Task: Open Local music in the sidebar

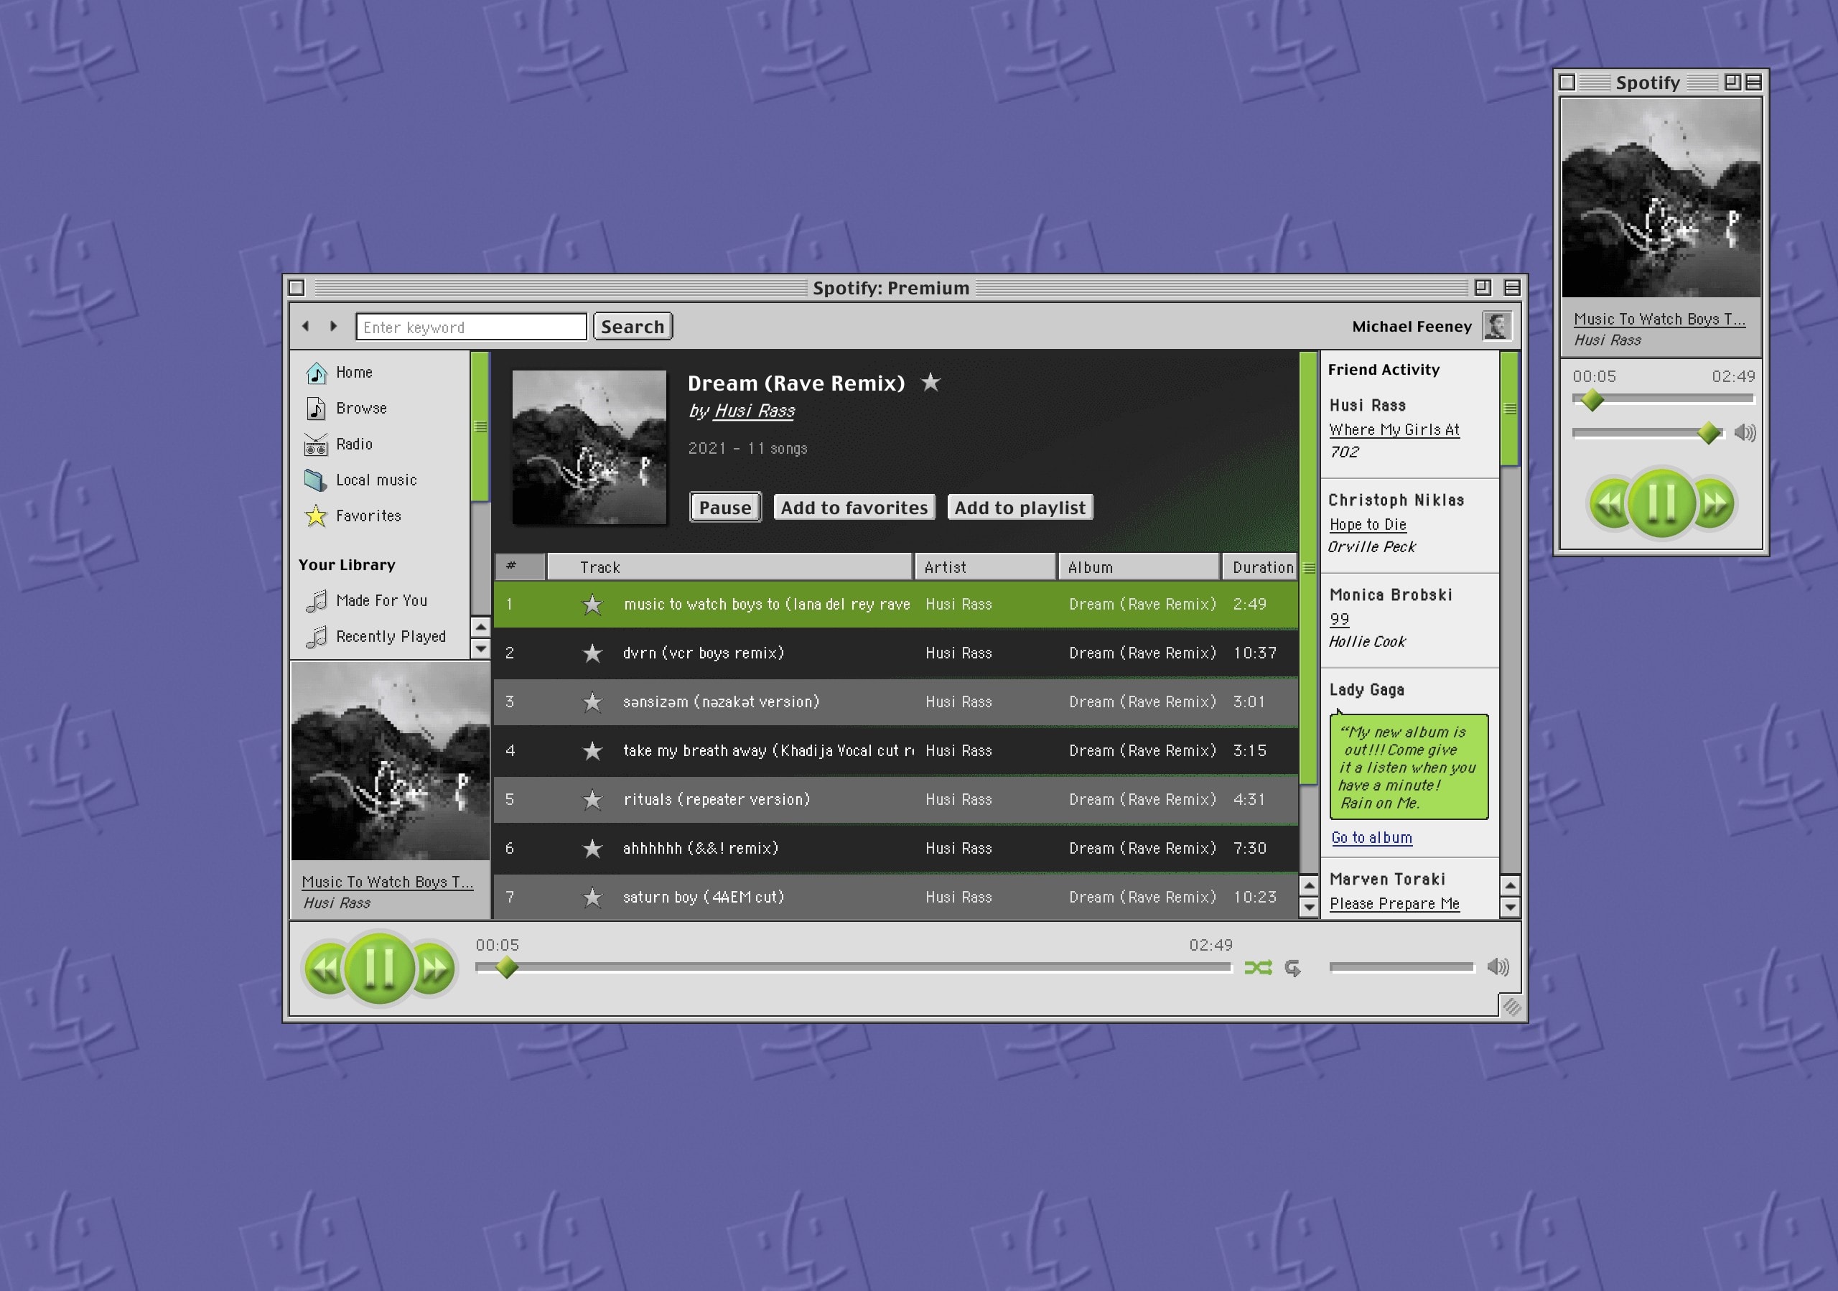Action: [375, 480]
